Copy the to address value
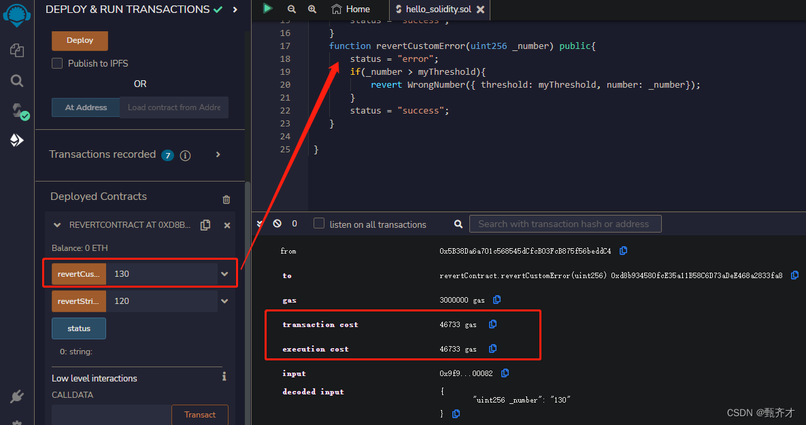 pos(794,275)
